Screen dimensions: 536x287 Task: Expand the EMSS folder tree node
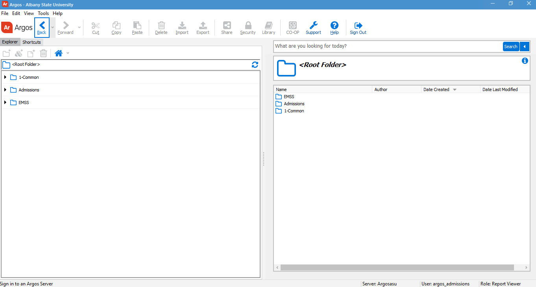pos(5,102)
